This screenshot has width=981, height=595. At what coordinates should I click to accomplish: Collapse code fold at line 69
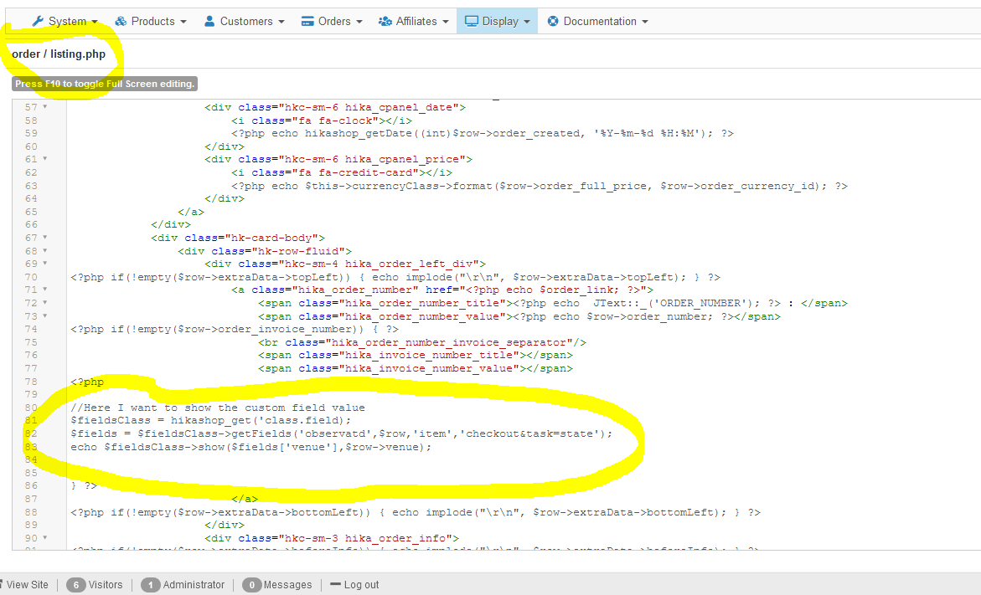pos(45,264)
